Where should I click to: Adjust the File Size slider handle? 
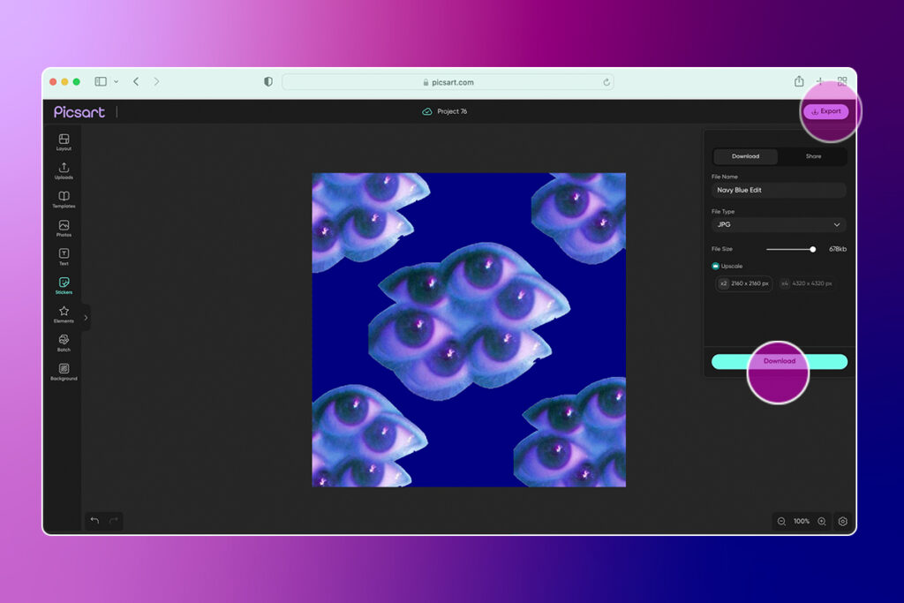click(813, 249)
